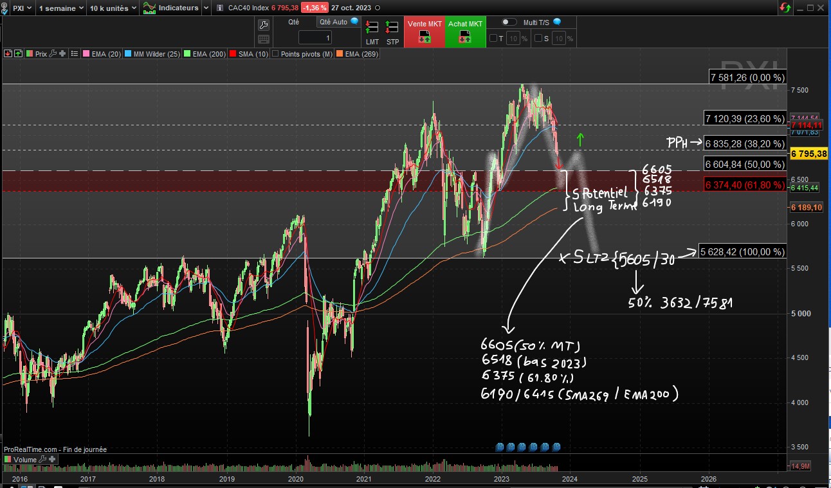Click the 6 604,84 (50,00 %) Fibonacci label
This screenshot has width=831, height=488.
pyautogui.click(x=745, y=163)
